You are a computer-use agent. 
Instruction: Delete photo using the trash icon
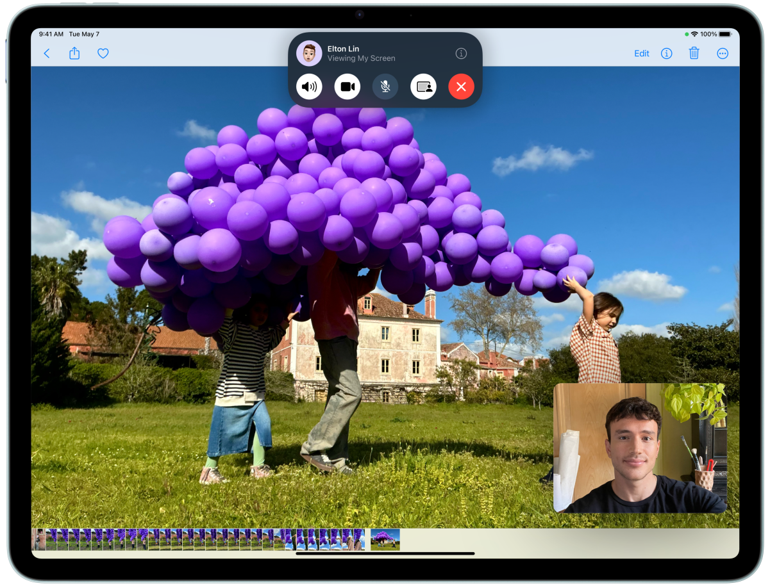694,54
